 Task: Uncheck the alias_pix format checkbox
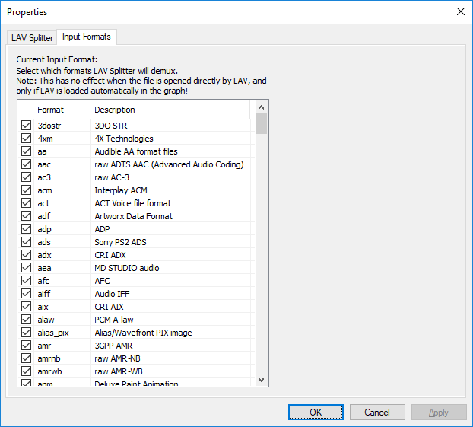pyautogui.click(x=27, y=333)
